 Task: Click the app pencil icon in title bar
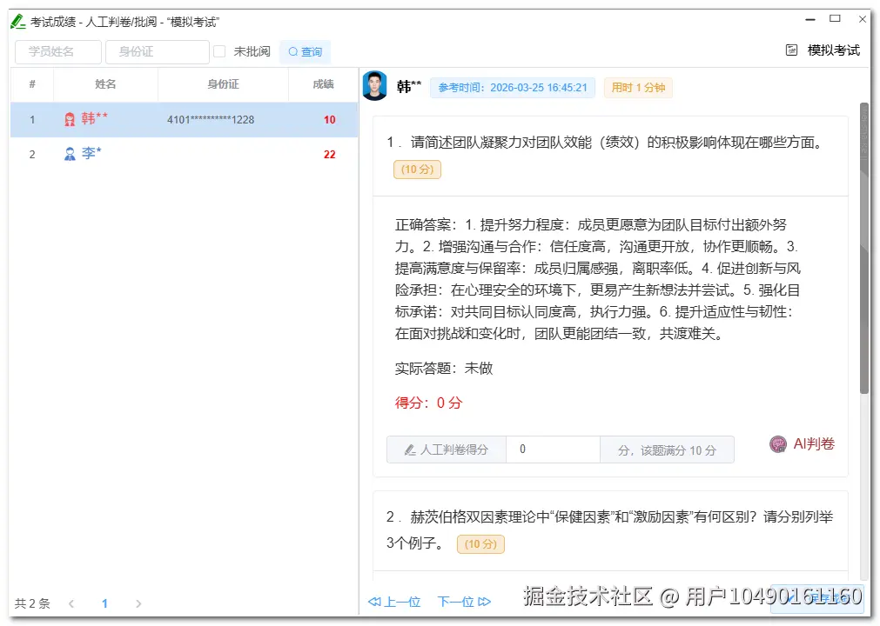[x=18, y=22]
